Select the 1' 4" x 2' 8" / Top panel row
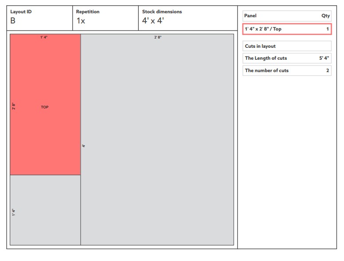Image resolution: width=344 pixels, height=261 pixels. (x=287, y=29)
